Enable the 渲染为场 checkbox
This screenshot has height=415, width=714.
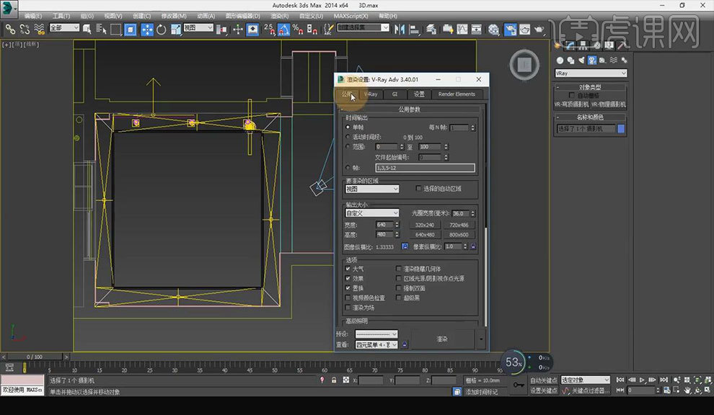pos(348,308)
